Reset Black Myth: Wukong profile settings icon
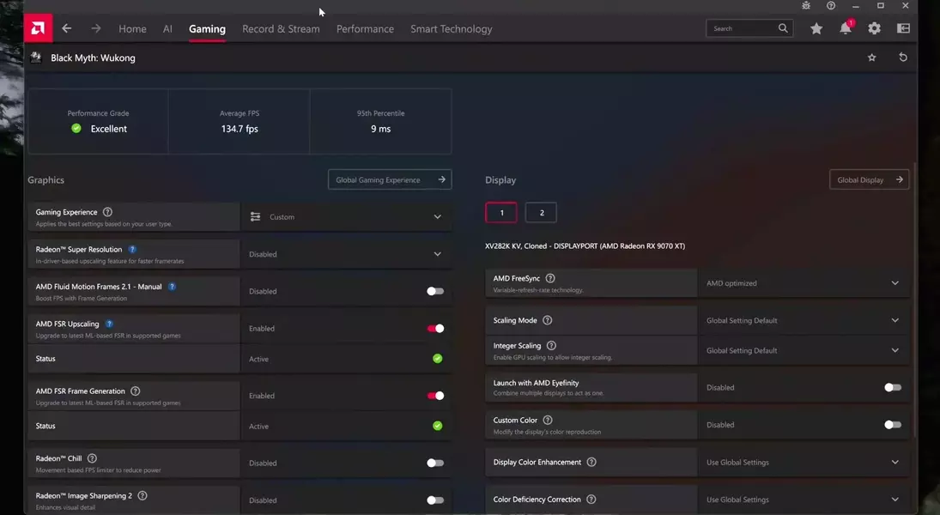Image resolution: width=940 pixels, height=515 pixels. (x=902, y=58)
